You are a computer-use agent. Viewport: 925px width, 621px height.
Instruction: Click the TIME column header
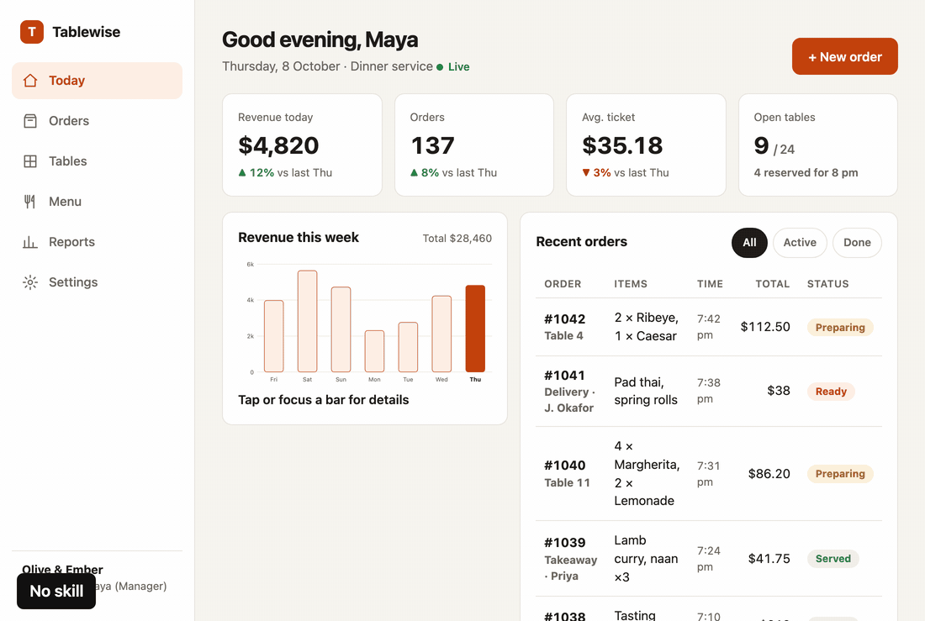tap(710, 284)
